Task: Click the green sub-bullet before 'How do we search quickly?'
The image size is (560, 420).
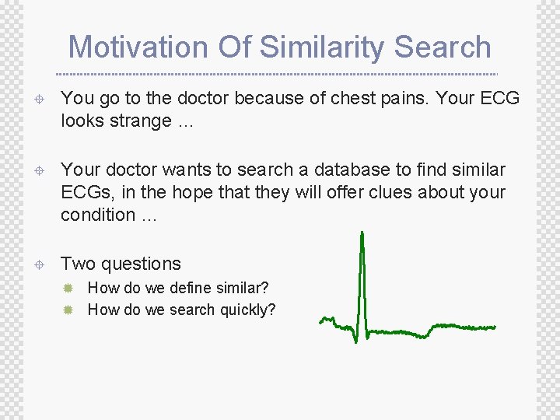Action: pos(68,310)
